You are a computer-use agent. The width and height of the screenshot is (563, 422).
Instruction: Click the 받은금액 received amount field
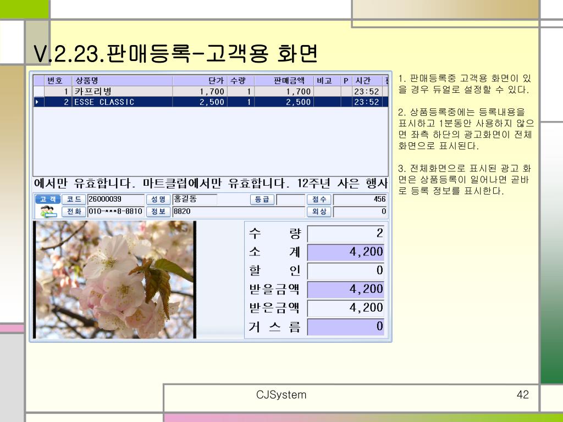(346, 308)
